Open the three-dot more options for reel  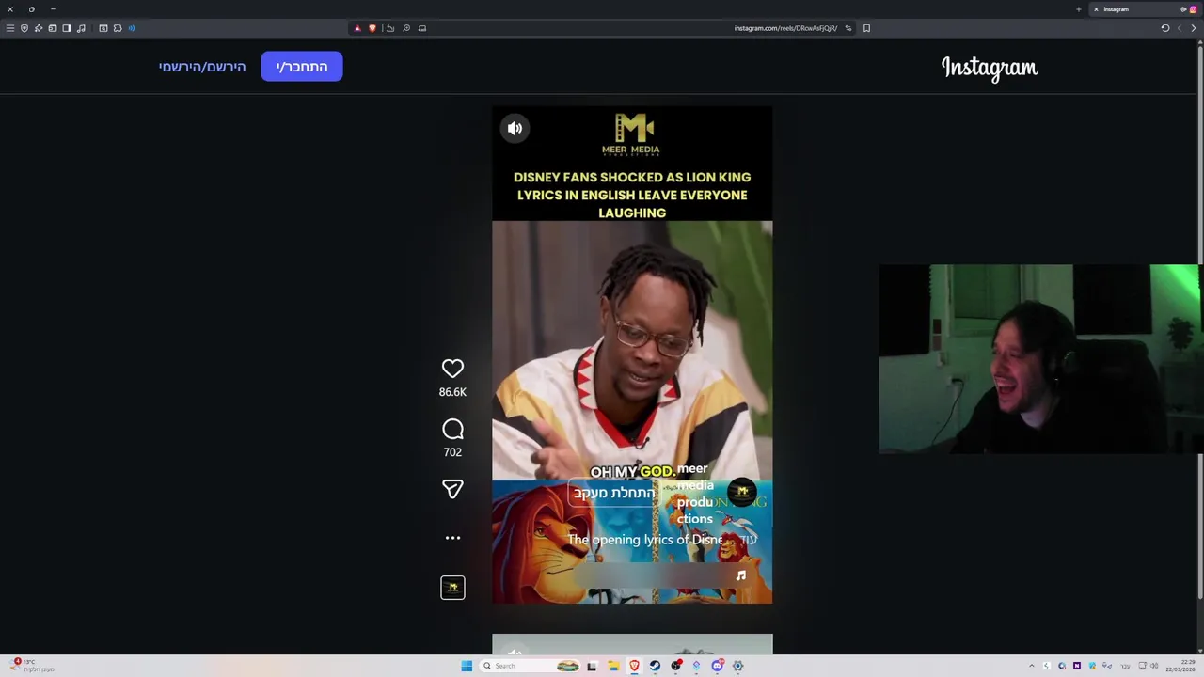[452, 538]
